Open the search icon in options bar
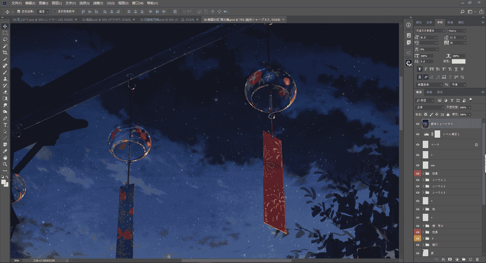Screen dimensions: 486x263 point(462,12)
